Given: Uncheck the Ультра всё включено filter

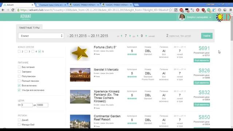Looking at the screenshot, I should (19, 90).
